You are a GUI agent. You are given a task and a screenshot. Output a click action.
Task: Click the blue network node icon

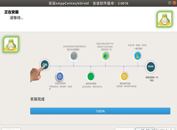click(x=60, y=76)
